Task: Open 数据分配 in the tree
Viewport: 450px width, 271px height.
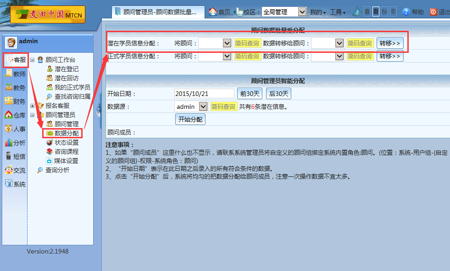Action: click(x=67, y=133)
